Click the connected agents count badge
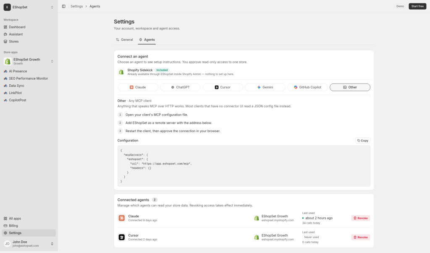 coord(155,200)
